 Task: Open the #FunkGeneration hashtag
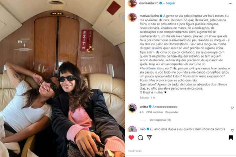[x=152, y=68]
